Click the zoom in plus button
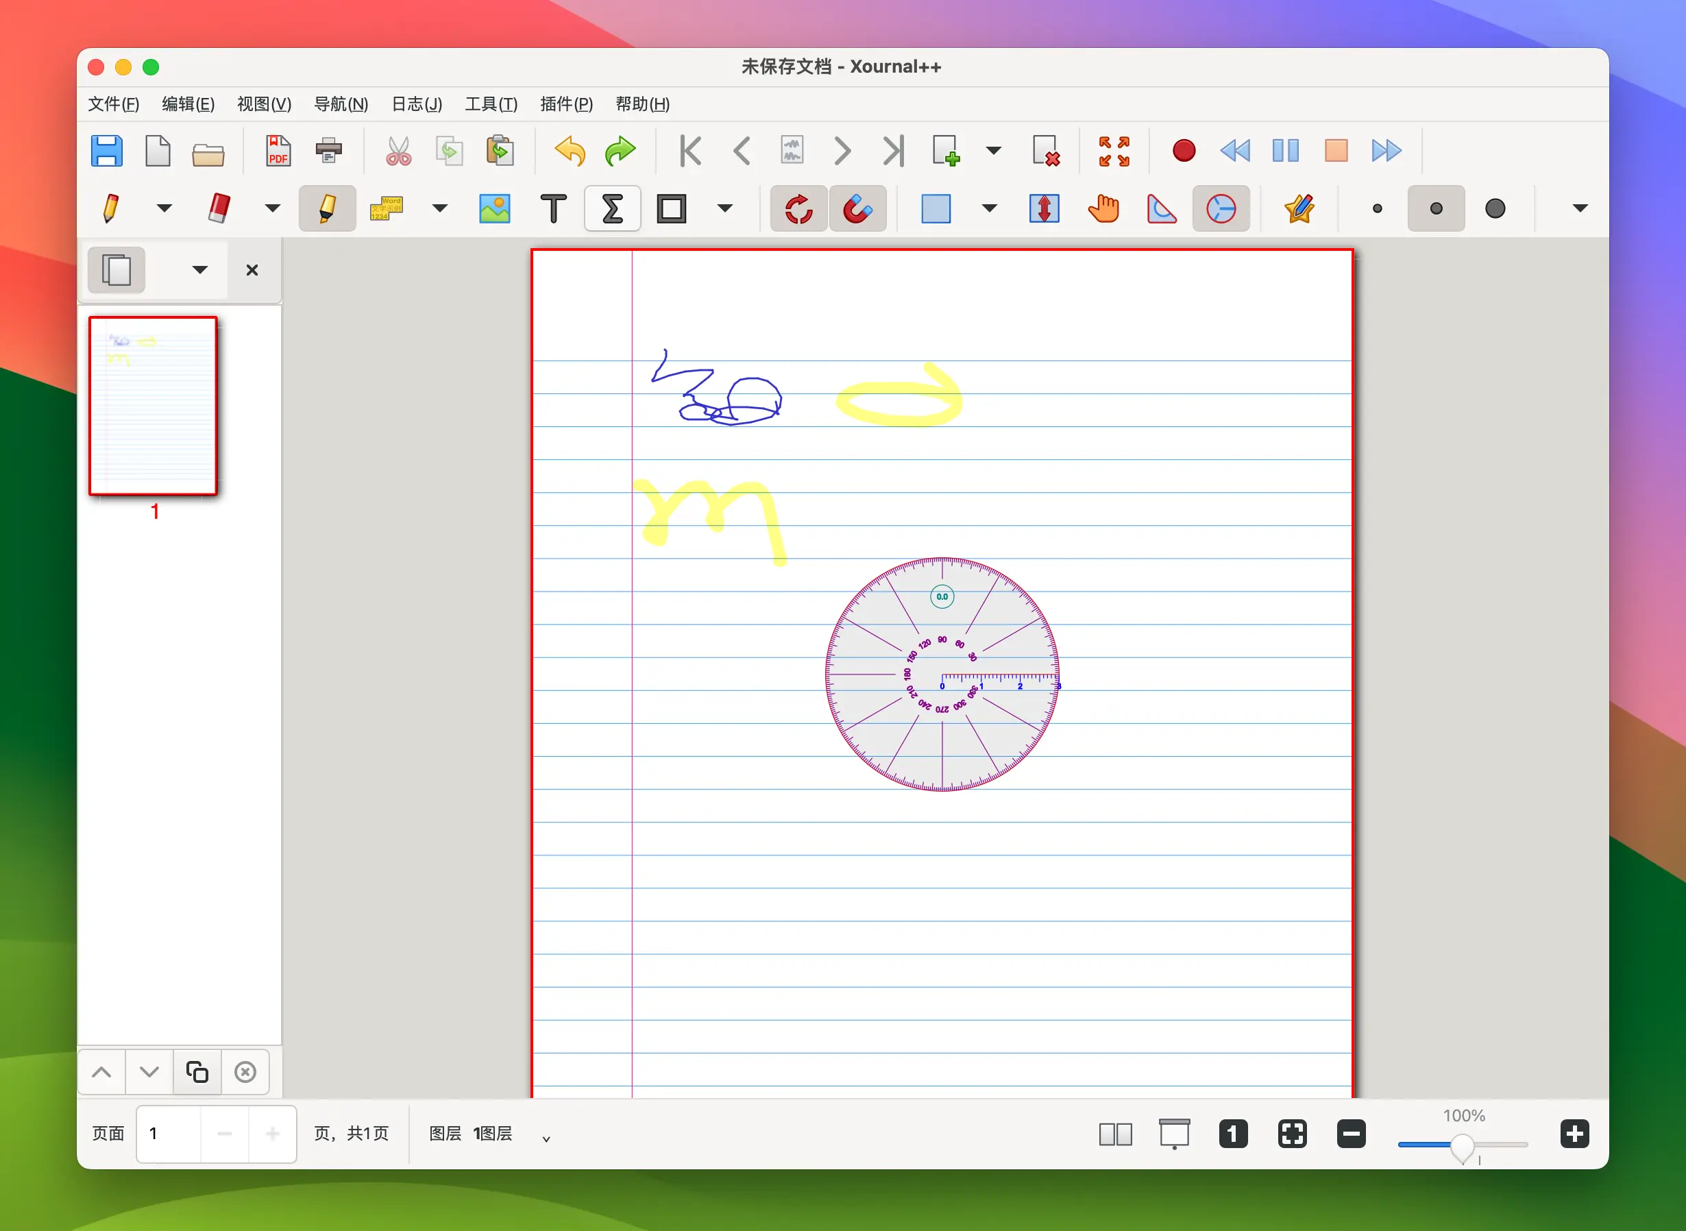Screen dimensions: 1686x1231 point(1574,1134)
